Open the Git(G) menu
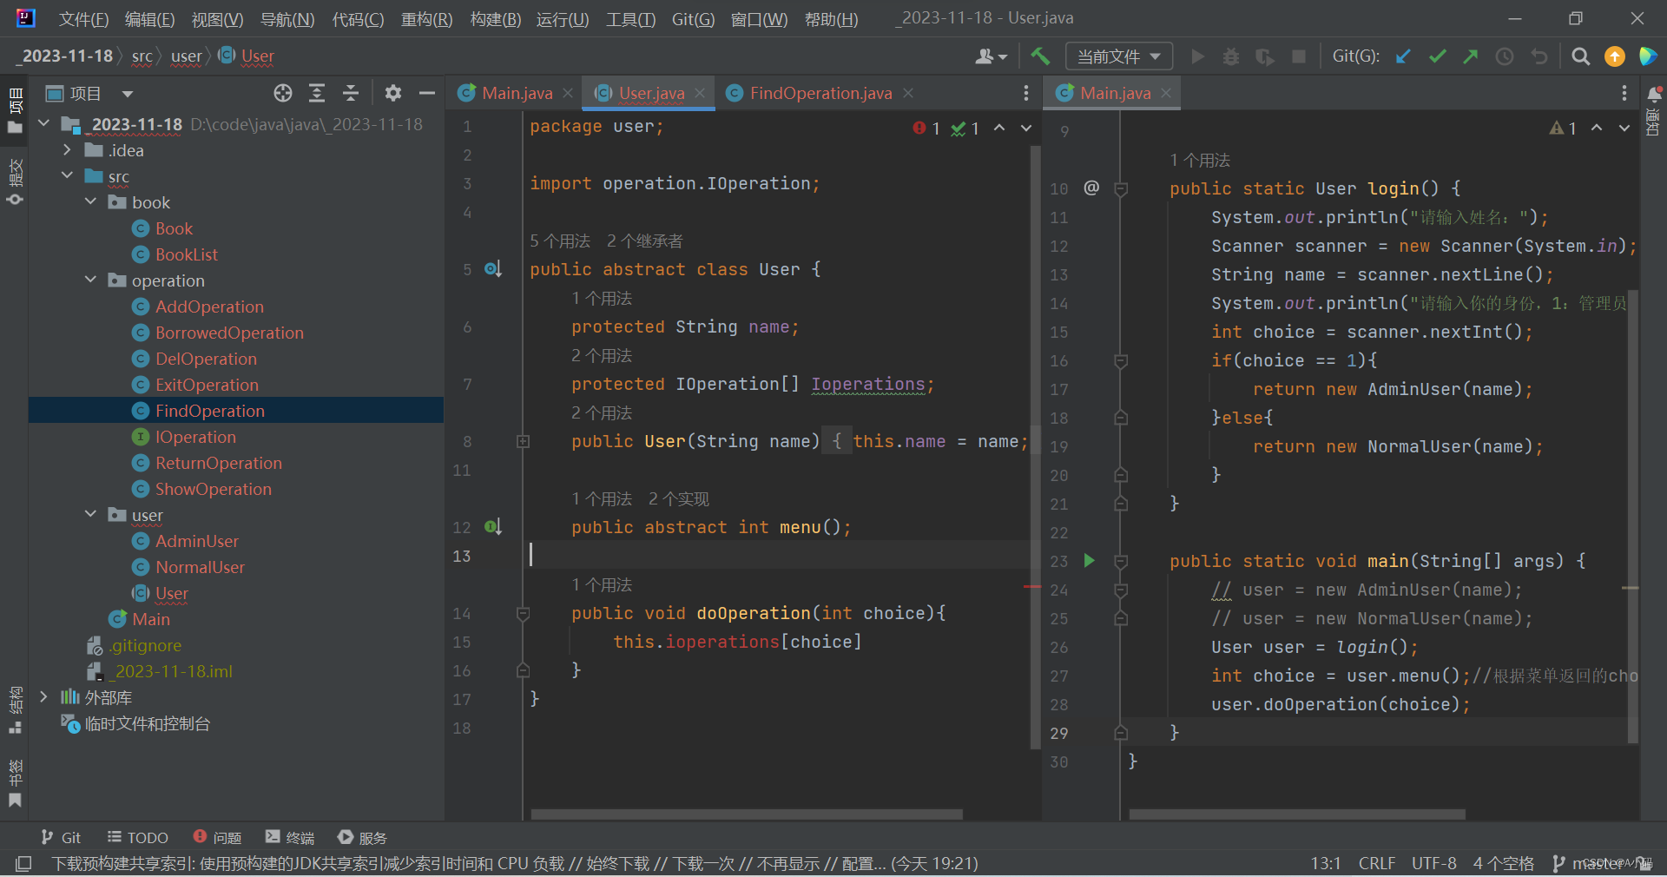 pyautogui.click(x=693, y=19)
